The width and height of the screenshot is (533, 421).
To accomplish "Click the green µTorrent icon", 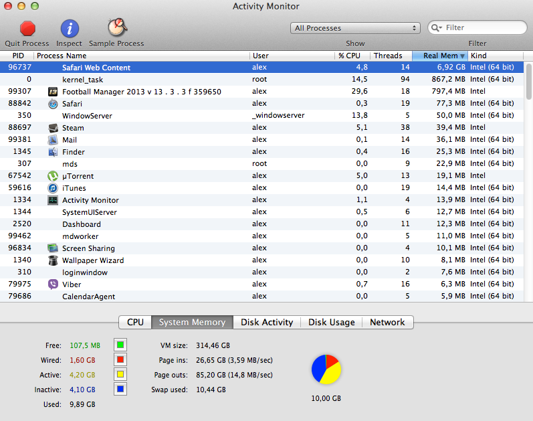I will (53, 176).
